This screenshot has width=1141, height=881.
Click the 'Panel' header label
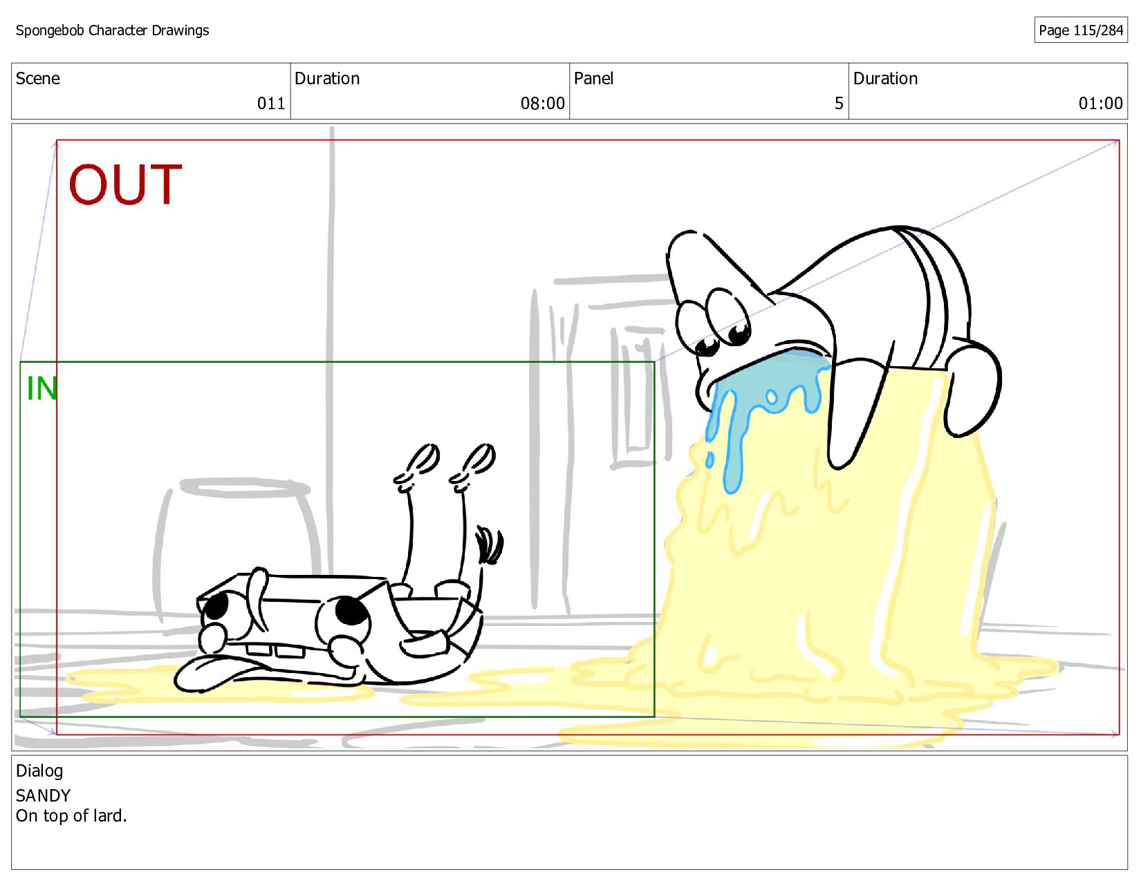(593, 79)
